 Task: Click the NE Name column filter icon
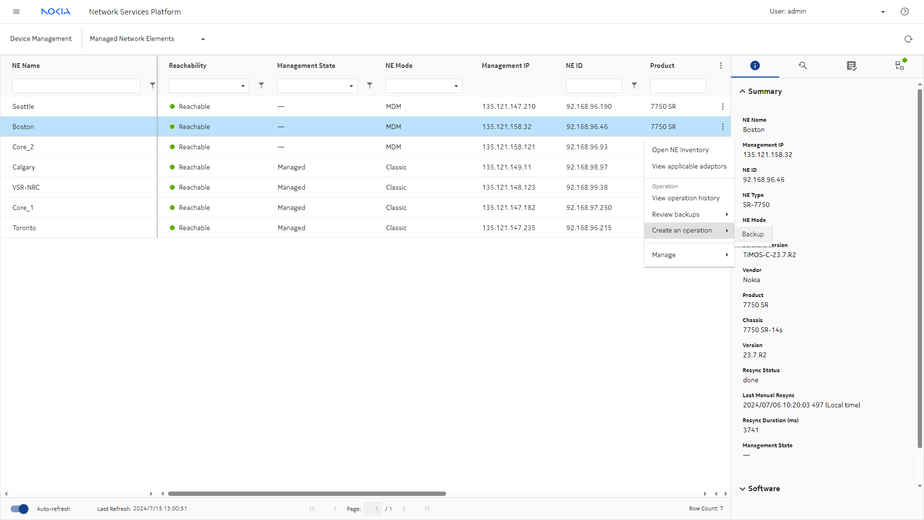[153, 86]
